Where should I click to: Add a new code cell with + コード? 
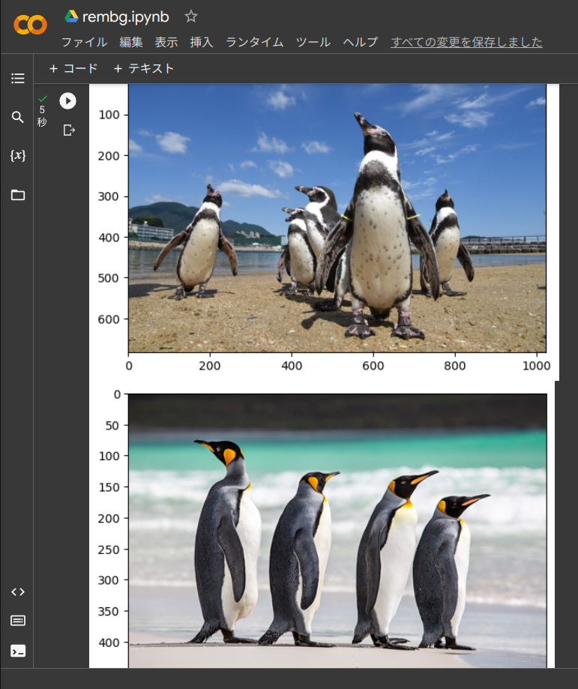click(73, 68)
